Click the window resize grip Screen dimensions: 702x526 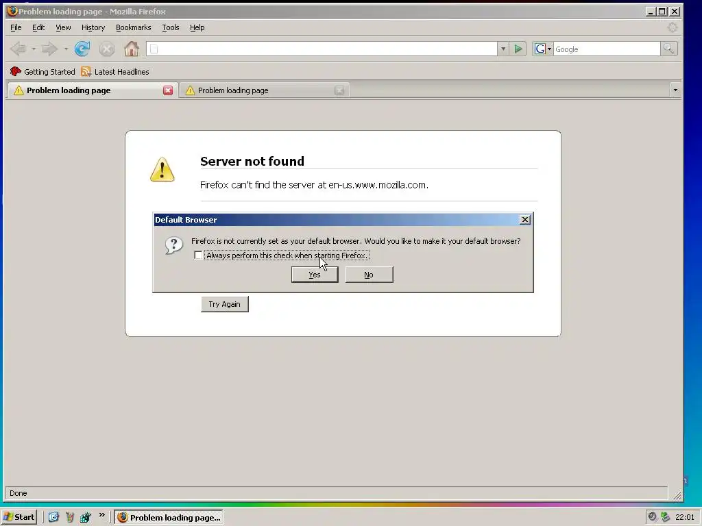click(x=677, y=495)
